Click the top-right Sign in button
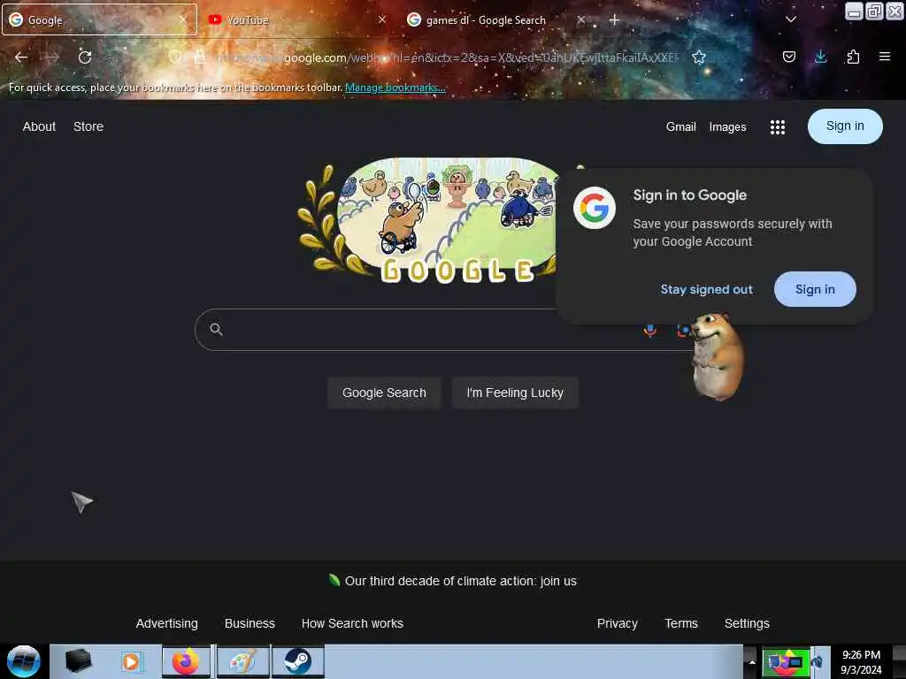 845,126
